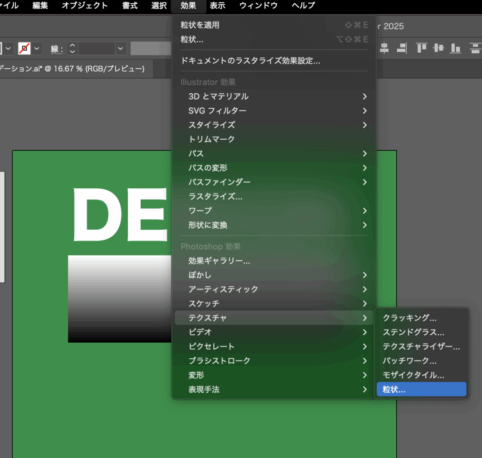
Task: Click the vertical align center icon
Action: coord(439,48)
